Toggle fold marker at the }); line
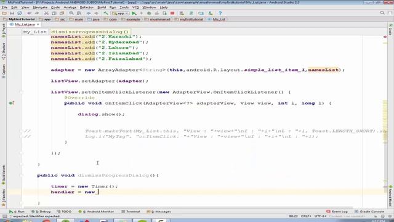 tap(22, 153)
